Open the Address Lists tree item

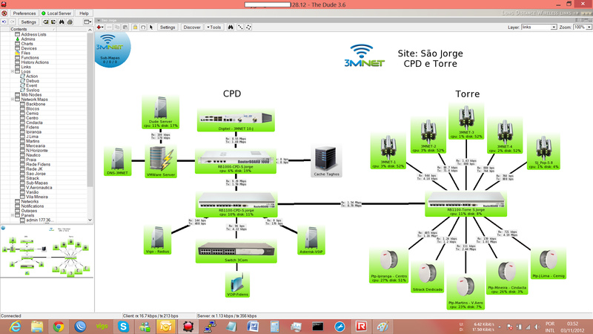(33, 34)
